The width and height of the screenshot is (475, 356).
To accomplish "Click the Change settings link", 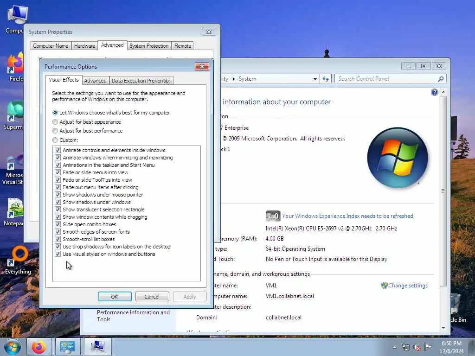I will click(408, 286).
